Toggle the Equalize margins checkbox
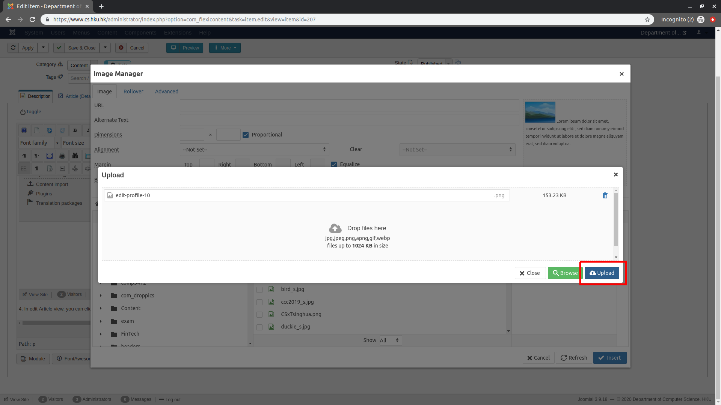The height and width of the screenshot is (405, 721). (x=334, y=165)
